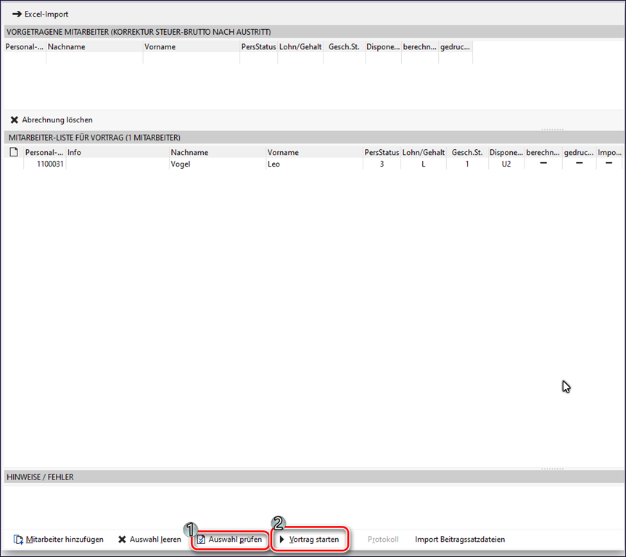
Task: Click employee list Gesch.St. header
Action: [467, 152]
